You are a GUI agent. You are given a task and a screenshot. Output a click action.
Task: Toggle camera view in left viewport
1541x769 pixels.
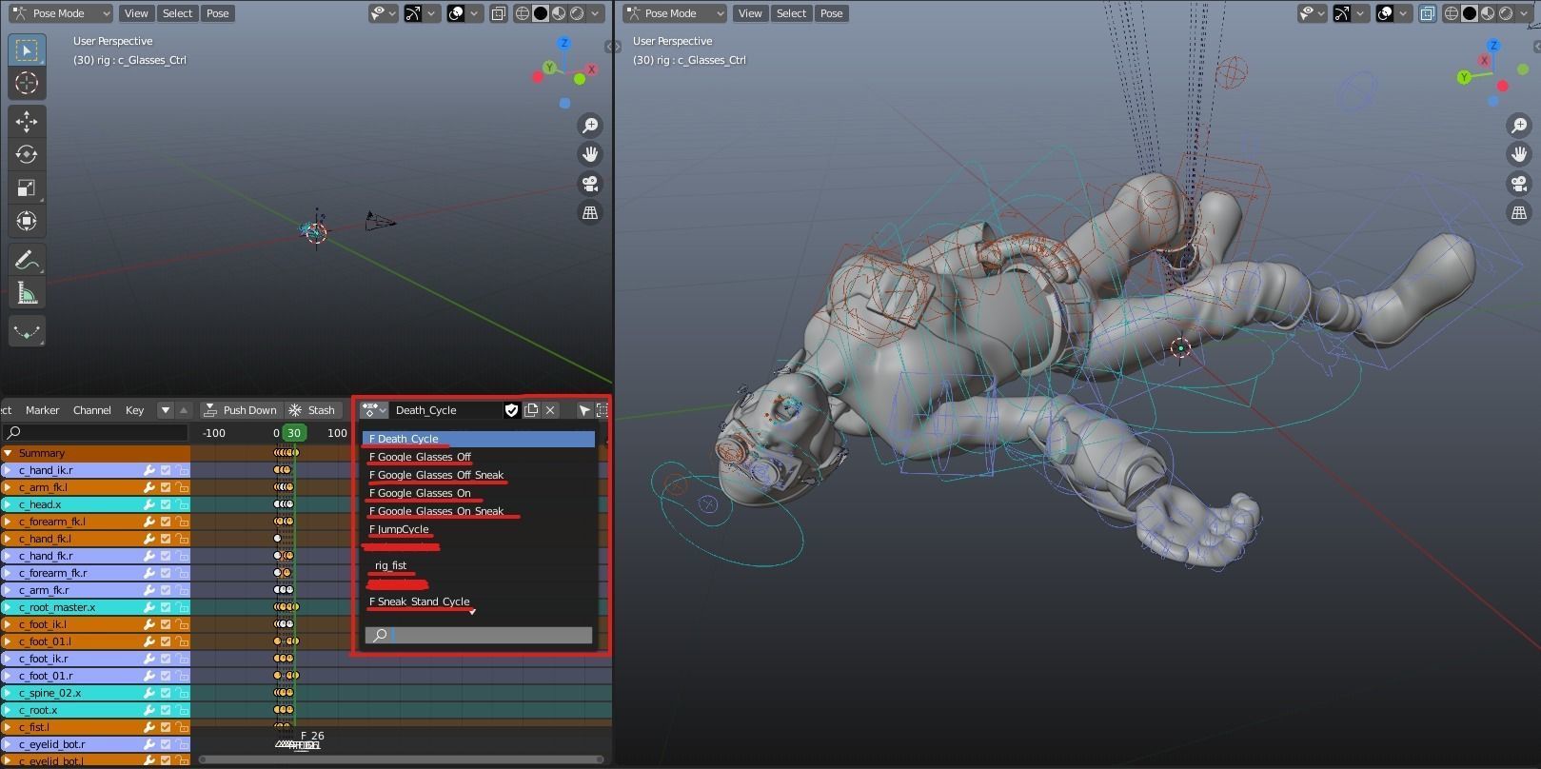coord(590,184)
